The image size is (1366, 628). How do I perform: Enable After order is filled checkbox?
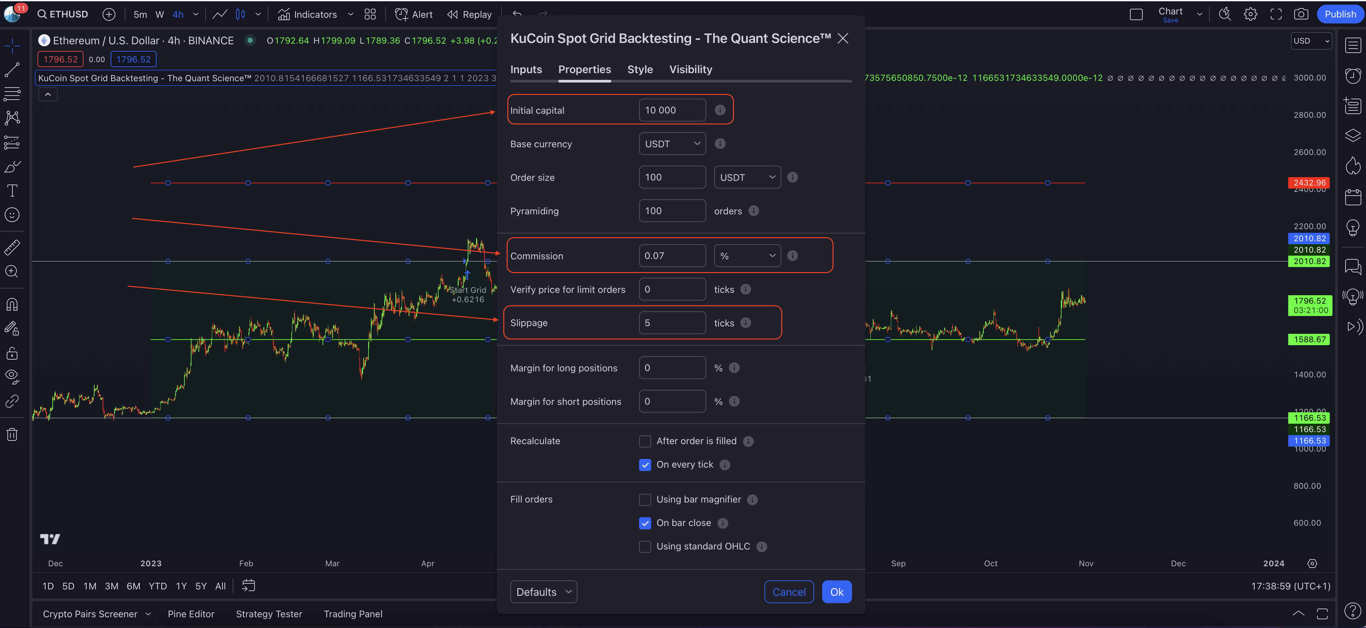(645, 441)
